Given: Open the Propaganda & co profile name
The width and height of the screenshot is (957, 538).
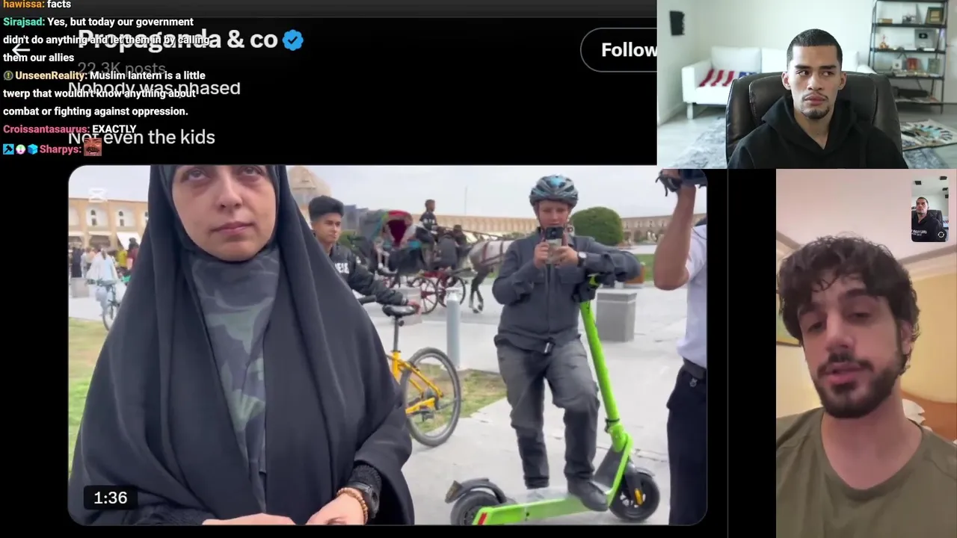Looking at the screenshot, I should click(178, 40).
